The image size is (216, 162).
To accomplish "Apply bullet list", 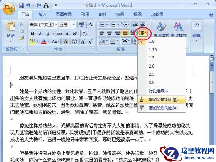I will [102, 25].
